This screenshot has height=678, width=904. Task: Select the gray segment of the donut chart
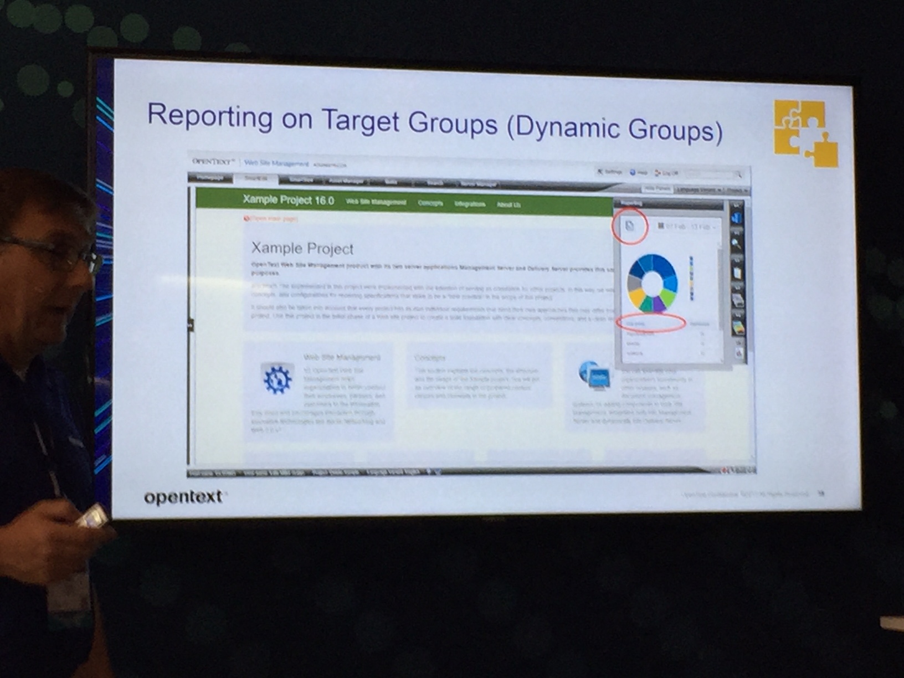634,282
